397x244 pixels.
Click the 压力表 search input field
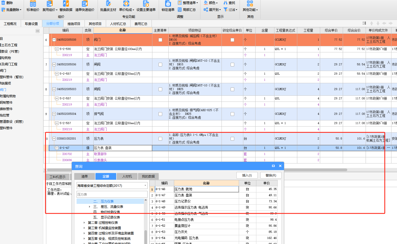[112, 194]
